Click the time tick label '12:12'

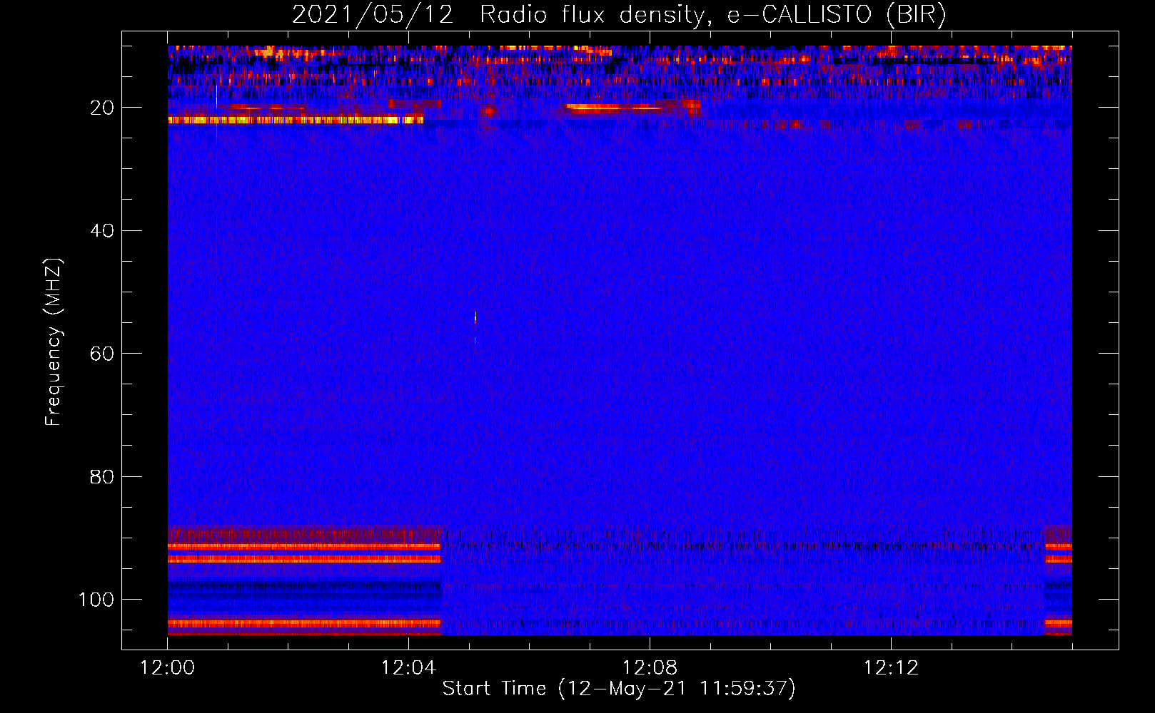(892, 668)
